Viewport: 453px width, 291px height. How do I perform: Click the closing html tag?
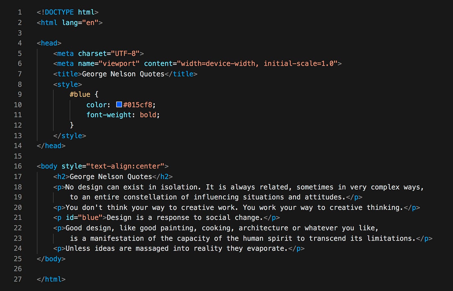51,279
